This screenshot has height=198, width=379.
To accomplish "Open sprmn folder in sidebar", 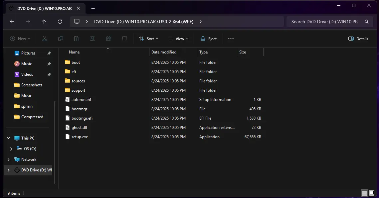I will (x=27, y=106).
